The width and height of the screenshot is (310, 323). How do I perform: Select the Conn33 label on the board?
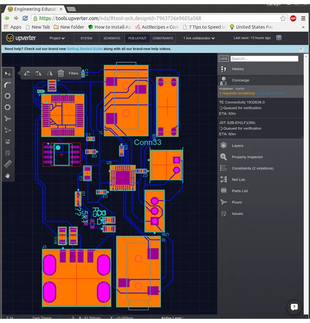[x=148, y=142]
